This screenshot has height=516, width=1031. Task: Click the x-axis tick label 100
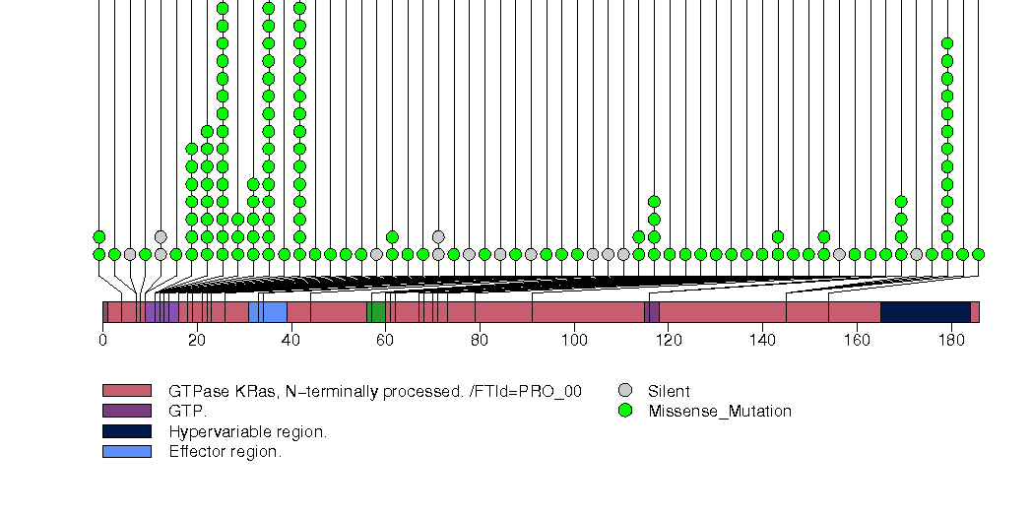click(x=574, y=341)
